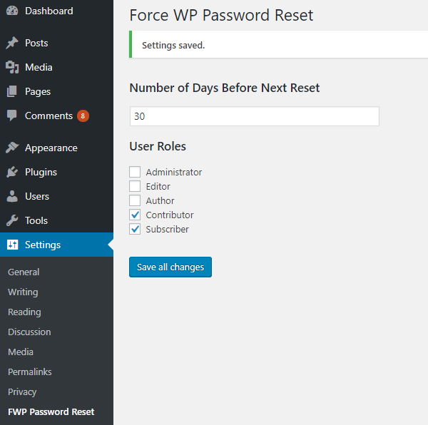Click the Tools wrench icon
The height and width of the screenshot is (425, 428).
tap(12, 220)
